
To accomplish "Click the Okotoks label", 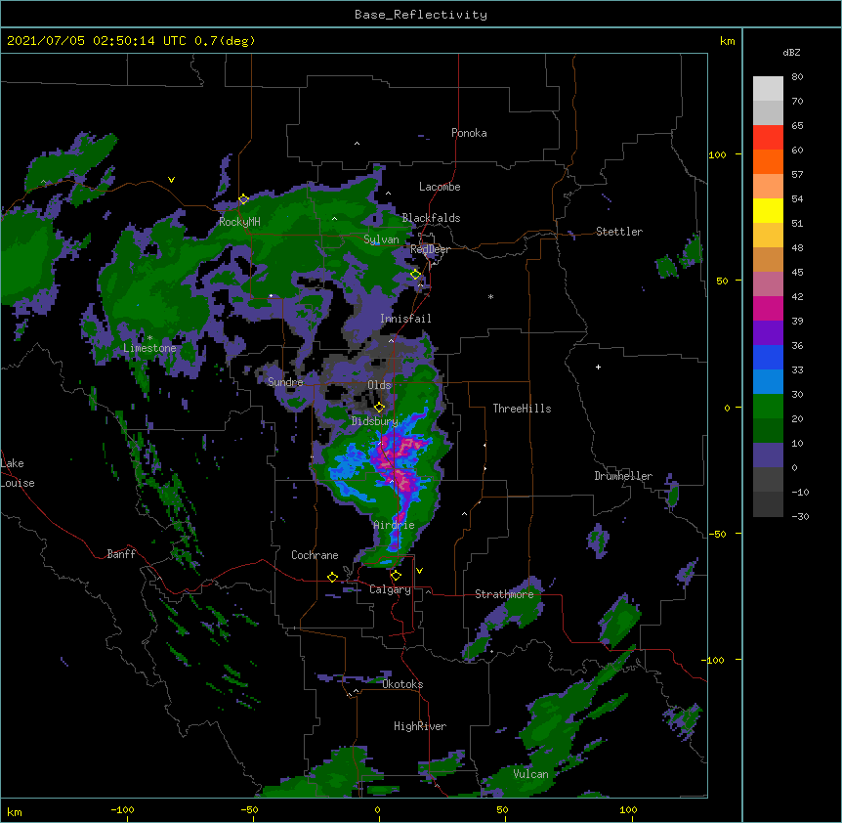I will click(x=402, y=684).
